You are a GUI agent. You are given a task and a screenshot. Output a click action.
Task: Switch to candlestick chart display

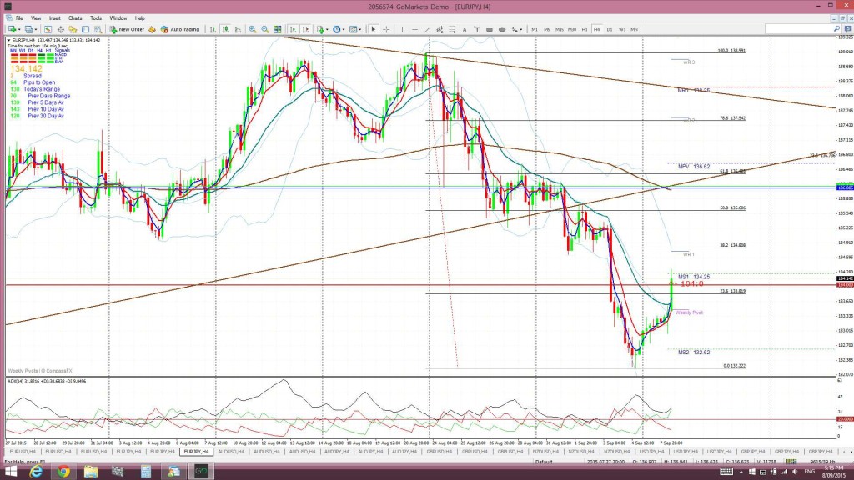click(225, 29)
